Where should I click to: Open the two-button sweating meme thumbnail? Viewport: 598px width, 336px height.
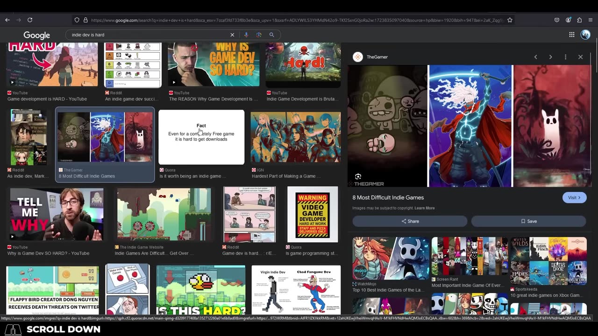click(128, 289)
